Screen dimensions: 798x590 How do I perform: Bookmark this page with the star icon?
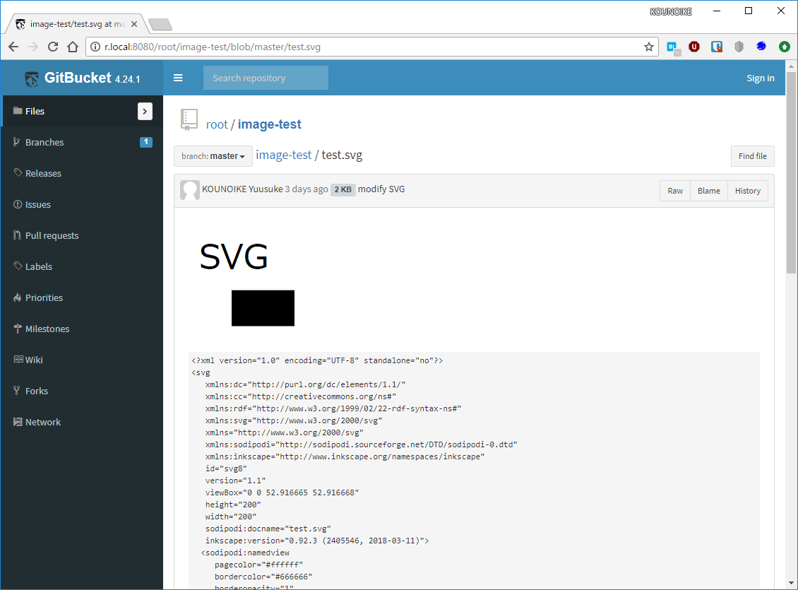coord(648,47)
